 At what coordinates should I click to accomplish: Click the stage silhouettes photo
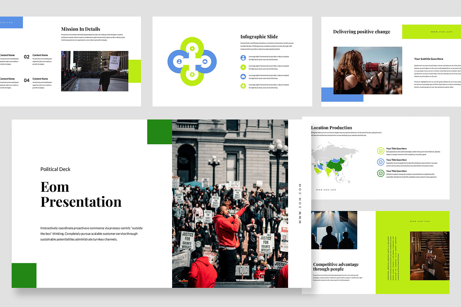tap(334, 230)
